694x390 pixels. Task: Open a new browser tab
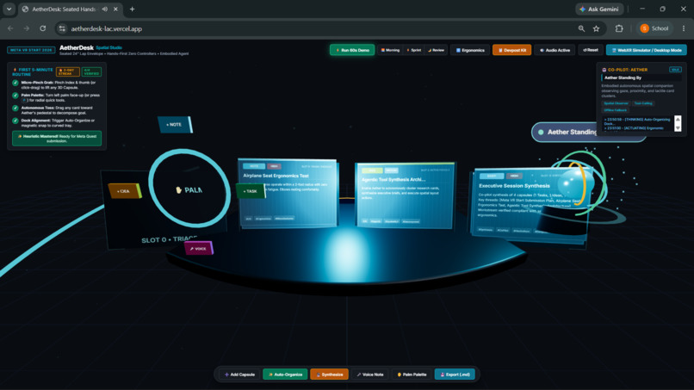pos(132,9)
